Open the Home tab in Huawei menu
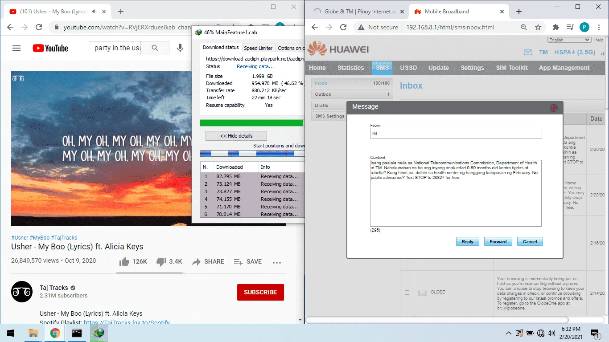The width and height of the screenshot is (609, 342). click(x=317, y=68)
